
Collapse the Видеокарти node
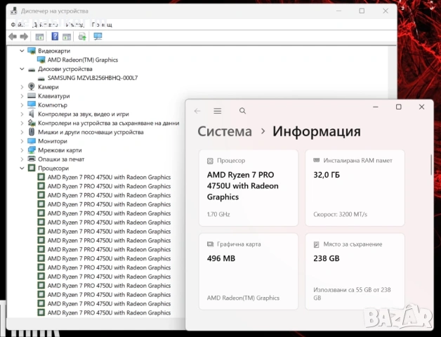pyautogui.click(x=22, y=51)
